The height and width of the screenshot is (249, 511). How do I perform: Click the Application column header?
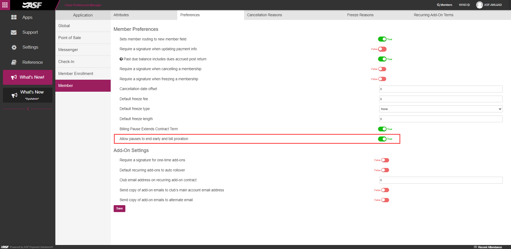tap(83, 15)
